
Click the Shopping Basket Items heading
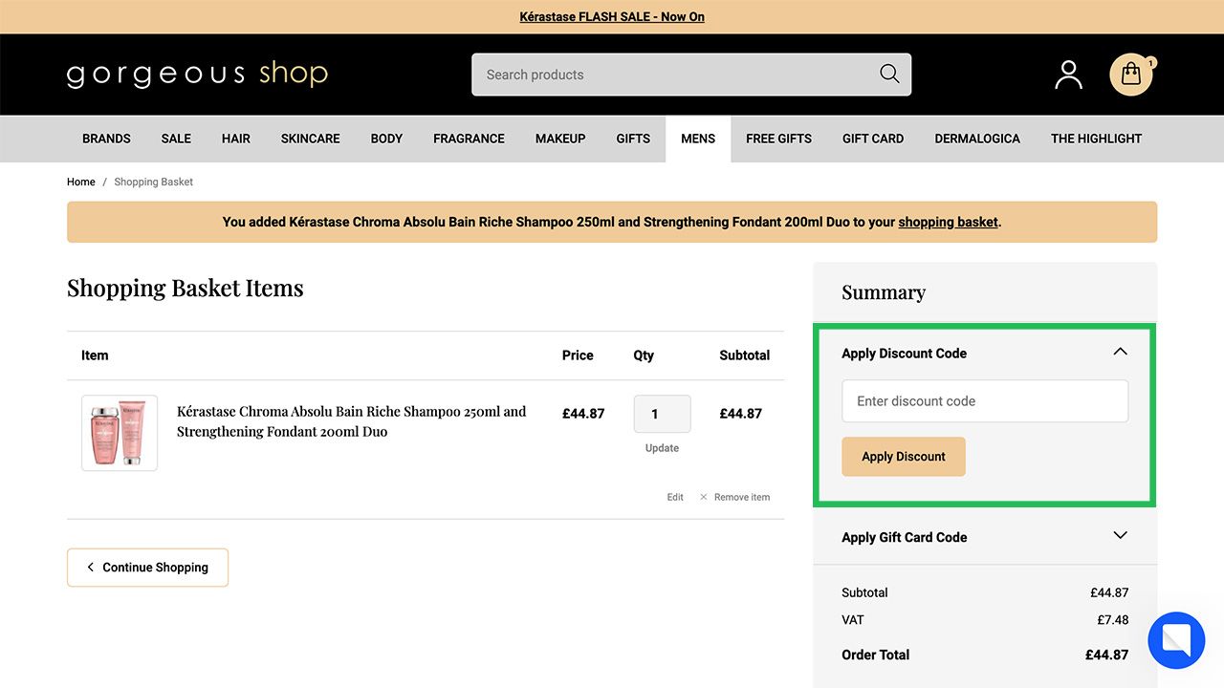coord(186,288)
